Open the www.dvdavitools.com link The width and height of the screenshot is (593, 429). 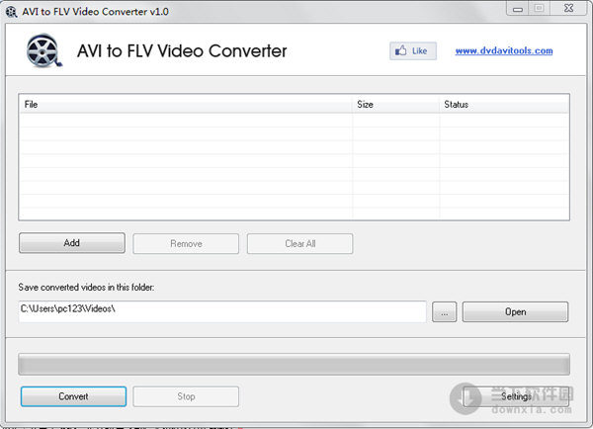tap(504, 50)
